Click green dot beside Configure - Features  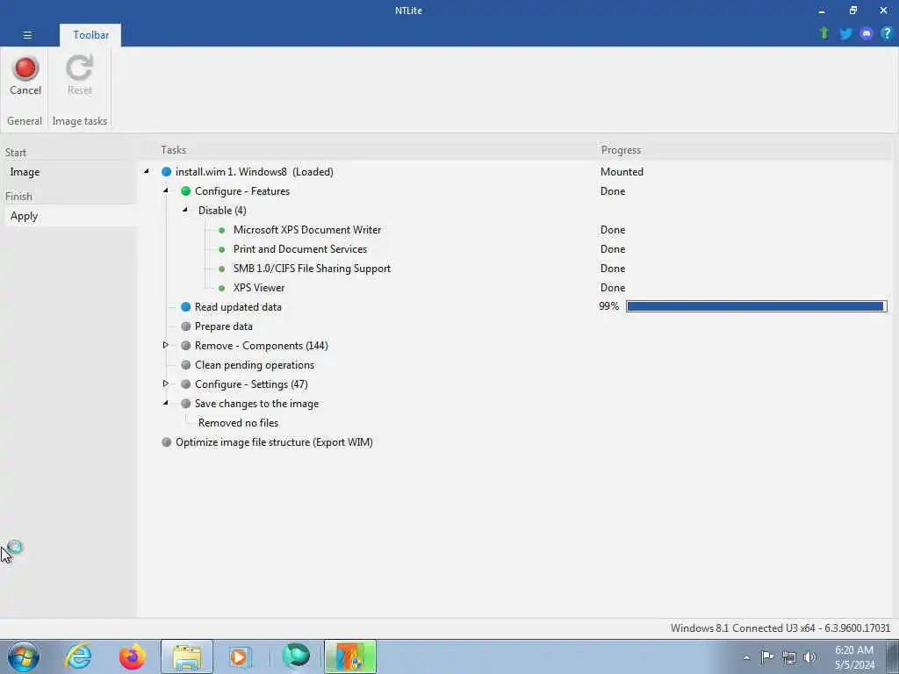pos(186,190)
